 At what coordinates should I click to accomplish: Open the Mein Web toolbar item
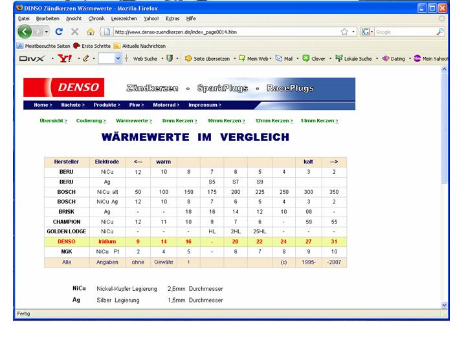click(x=254, y=59)
